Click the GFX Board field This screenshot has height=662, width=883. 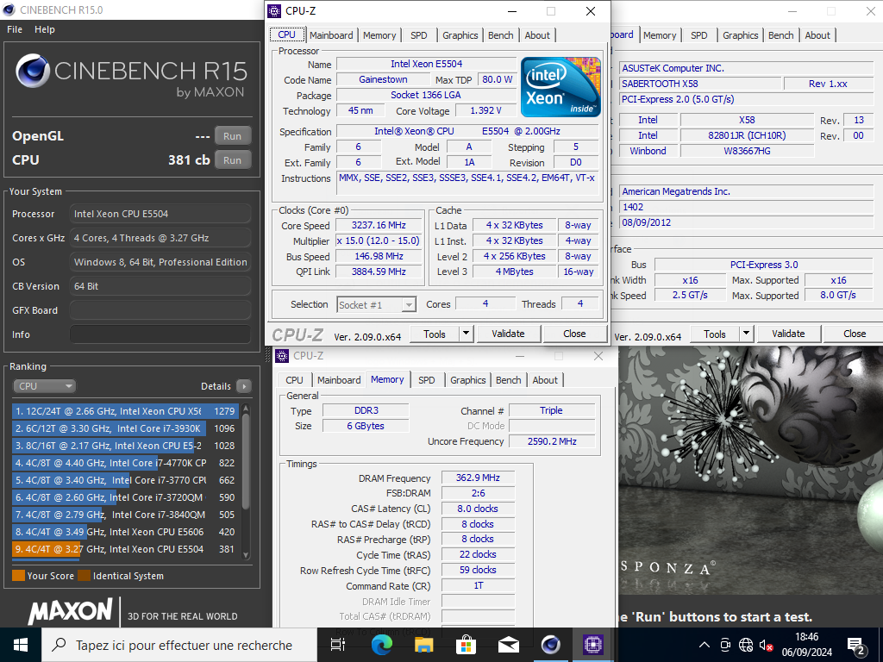tap(160, 310)
